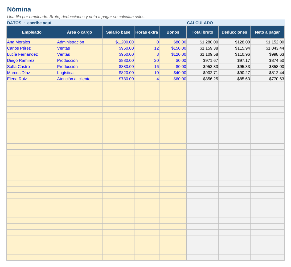Select the Deducciones column header

234,32
